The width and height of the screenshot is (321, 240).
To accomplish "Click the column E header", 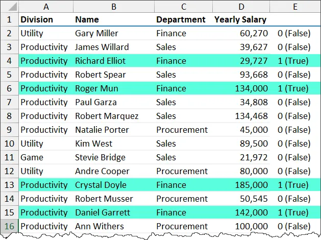I will coord(295,7).
